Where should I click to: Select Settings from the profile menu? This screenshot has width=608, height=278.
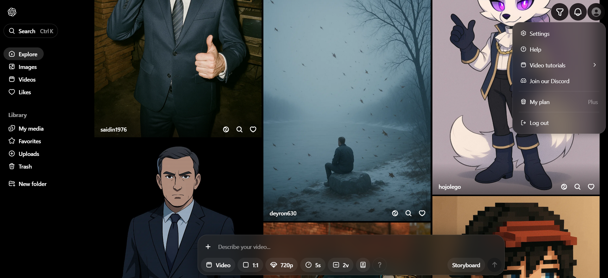(539, 34)
